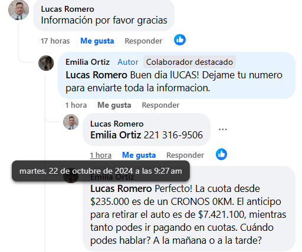302x252 pixels.
Task: Click the 'Autor' badge next to Emilia Ortiz
Action: [x=128, y=62]
